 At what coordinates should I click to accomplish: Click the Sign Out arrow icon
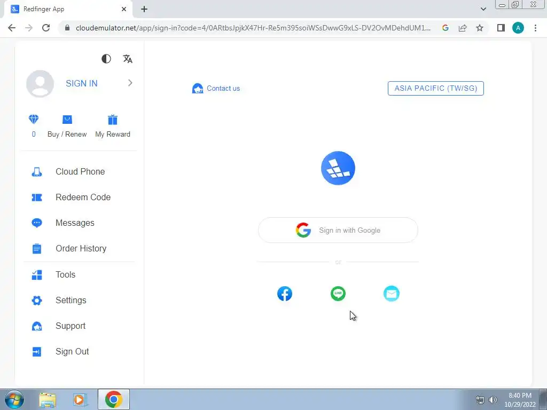tap(37, 352)
